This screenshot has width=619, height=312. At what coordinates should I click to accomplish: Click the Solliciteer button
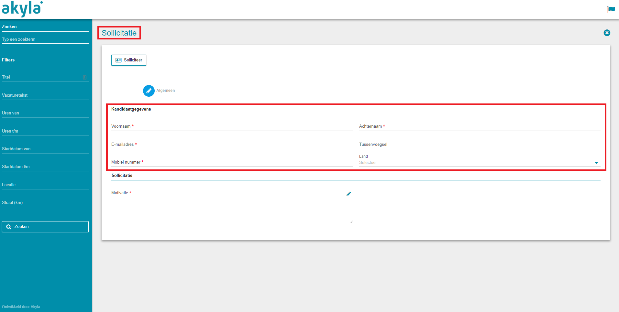tap(129, 60)
